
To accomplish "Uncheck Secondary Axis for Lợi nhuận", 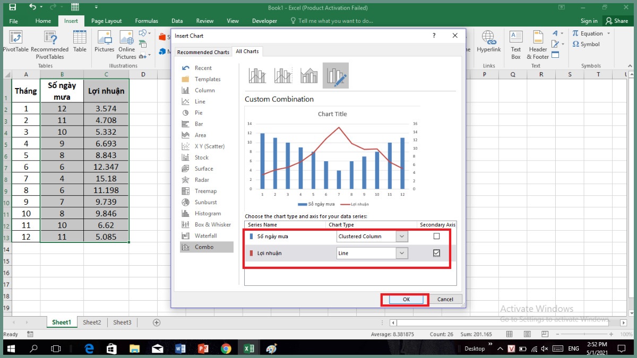I will 436,253.
